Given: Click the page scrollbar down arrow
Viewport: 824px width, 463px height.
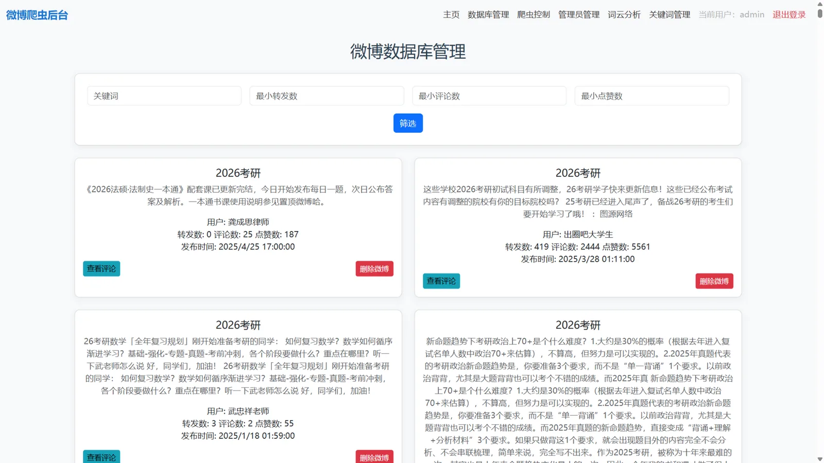Looking at the screenshot, I should 820,459.
